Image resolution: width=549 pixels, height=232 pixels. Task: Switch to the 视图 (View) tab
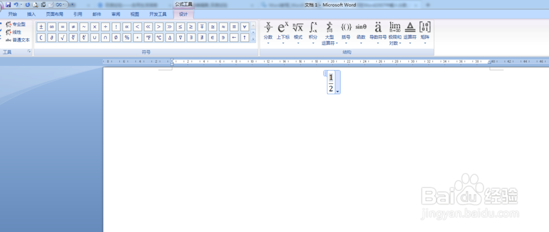click(x=135, y=14)
